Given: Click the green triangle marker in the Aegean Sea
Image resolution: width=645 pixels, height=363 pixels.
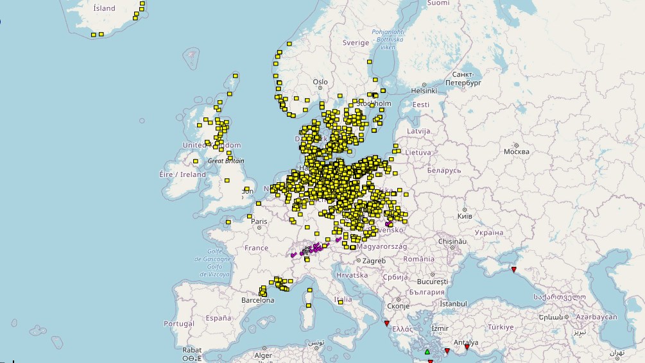Looking at the screenshot, I should click(427, 351).
